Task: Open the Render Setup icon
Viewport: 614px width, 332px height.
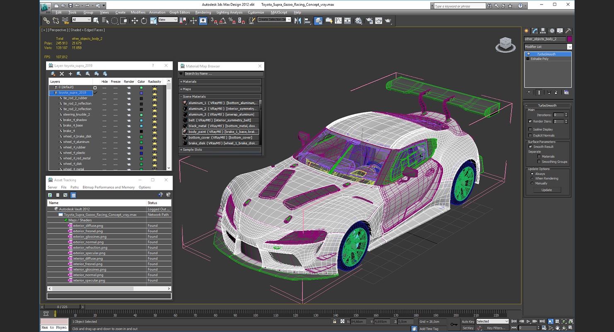Action: pos(369,20)
